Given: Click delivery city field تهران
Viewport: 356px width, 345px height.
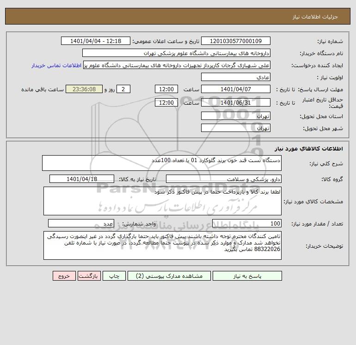Looking at the screenshot, I should [x=236, y=128].
